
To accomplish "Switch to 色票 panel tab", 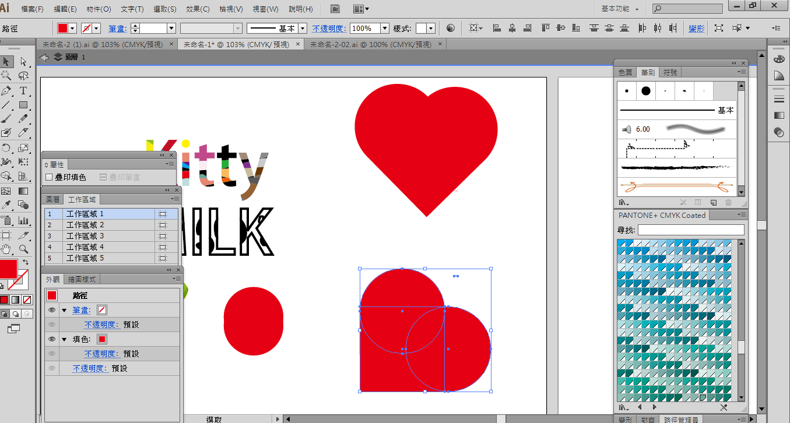I will 625,72.
